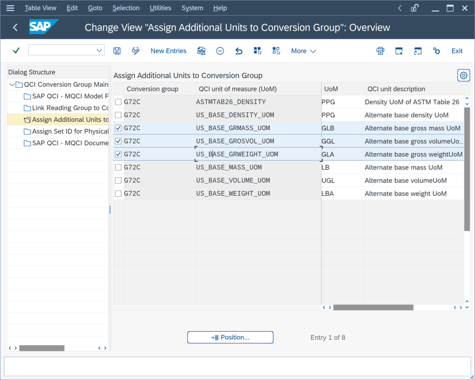The image size is (475, 380).
Task: Select Assign Additional Units tree node
Action: pyautogui.click(x=66, y=120)
